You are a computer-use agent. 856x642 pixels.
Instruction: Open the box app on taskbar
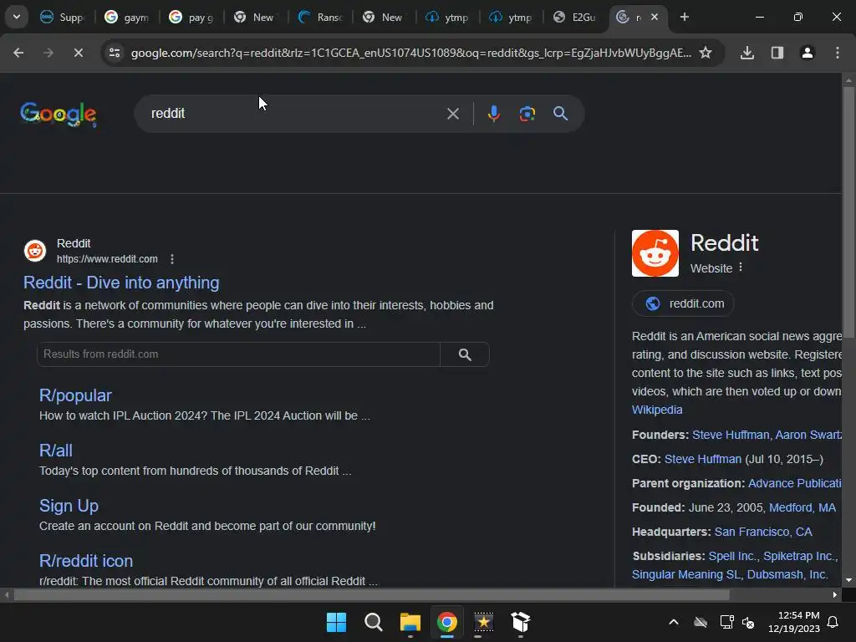(x=520, y=622)
